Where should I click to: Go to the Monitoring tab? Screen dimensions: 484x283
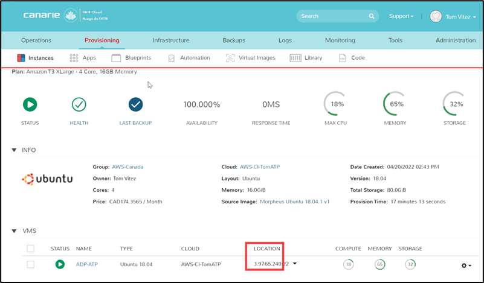340,40
